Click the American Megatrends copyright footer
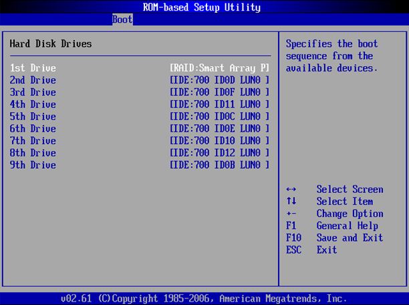Viewport: 409px width, 305px height. tap(204, 298)
